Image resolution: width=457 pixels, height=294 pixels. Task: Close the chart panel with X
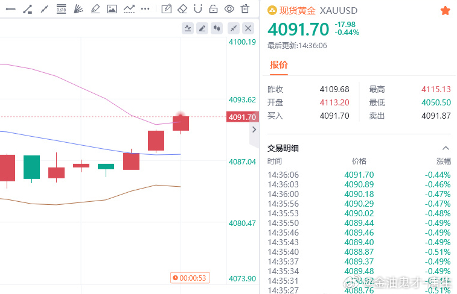coord(248,28)
